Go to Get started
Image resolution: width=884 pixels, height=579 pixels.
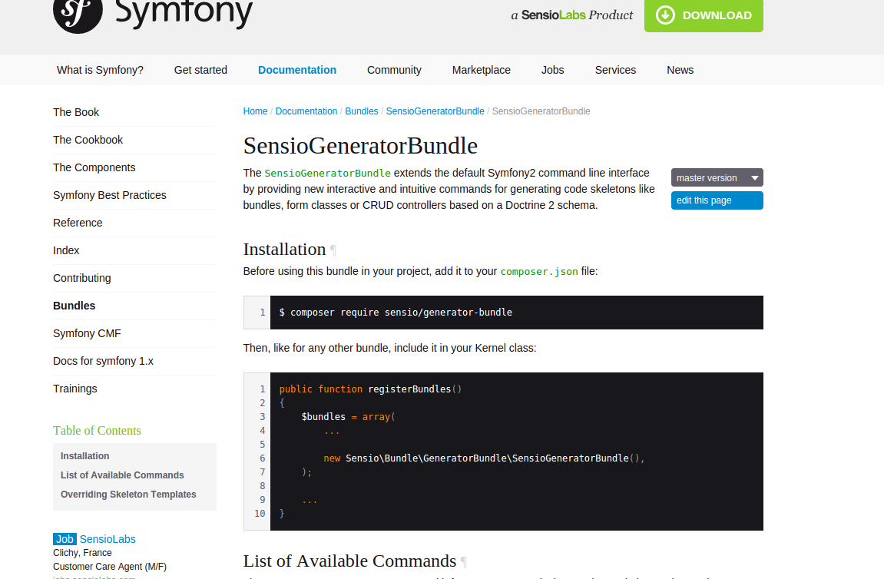200,70
